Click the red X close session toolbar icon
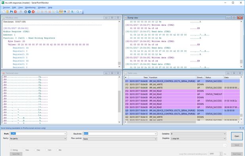 pos(15,12)
